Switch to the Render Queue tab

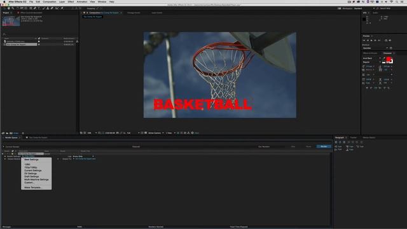click(x=11, y=137)
